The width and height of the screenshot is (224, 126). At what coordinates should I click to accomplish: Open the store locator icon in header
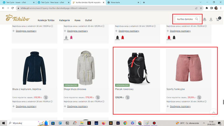pos(204,20)
